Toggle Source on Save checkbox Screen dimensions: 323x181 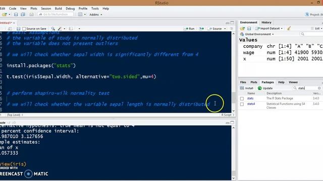24,29
